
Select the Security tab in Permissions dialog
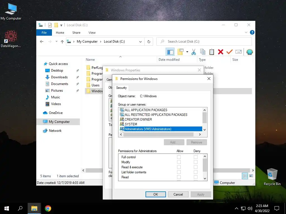tap(121, 88)
